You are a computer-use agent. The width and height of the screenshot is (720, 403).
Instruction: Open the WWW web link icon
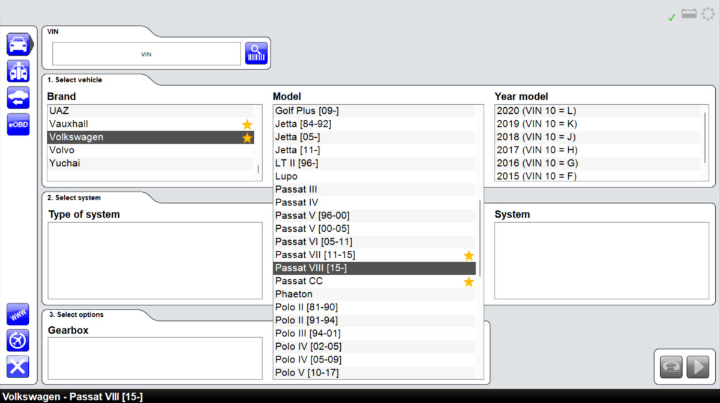(18, 314)
